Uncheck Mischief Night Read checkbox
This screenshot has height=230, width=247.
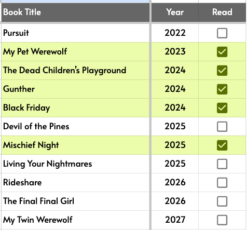point(222,145)
